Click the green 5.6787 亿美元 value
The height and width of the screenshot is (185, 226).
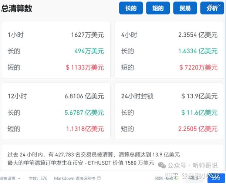click(84, 112)
